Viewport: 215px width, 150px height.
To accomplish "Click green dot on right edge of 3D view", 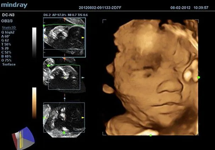I will [199, 77].
